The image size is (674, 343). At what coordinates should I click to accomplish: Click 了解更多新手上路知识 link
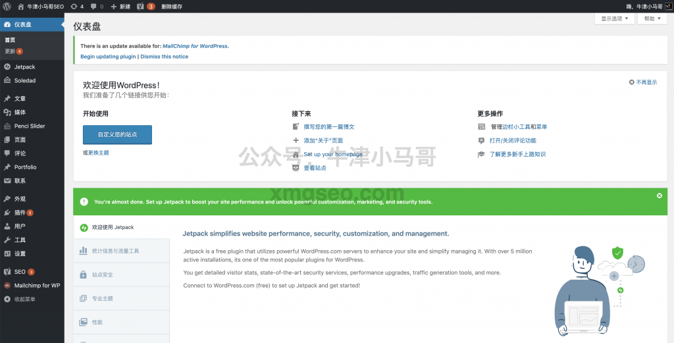[517, 154]
